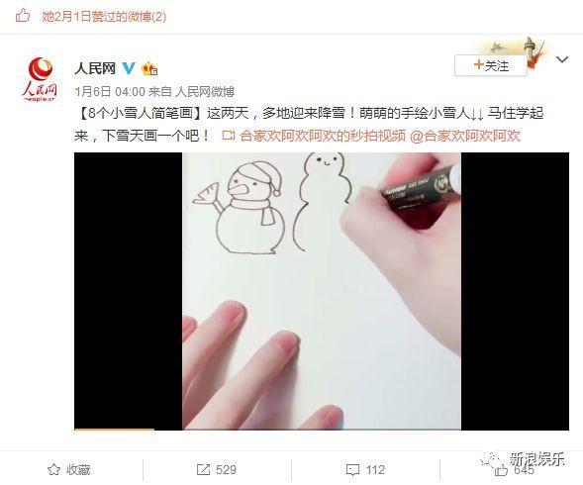583x485 pixels.
Task: Expand the post options chevron arrow
Action: pyautogui.click(x=562, y=59)
